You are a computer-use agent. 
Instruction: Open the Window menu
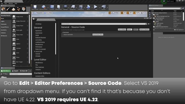(11, 3)
